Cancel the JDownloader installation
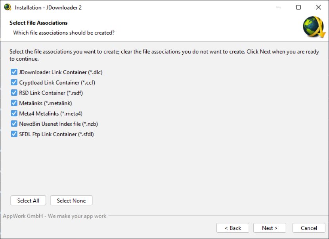Image resolution: width=329 pixels, height=239 pixels. [x=309, y=228]
